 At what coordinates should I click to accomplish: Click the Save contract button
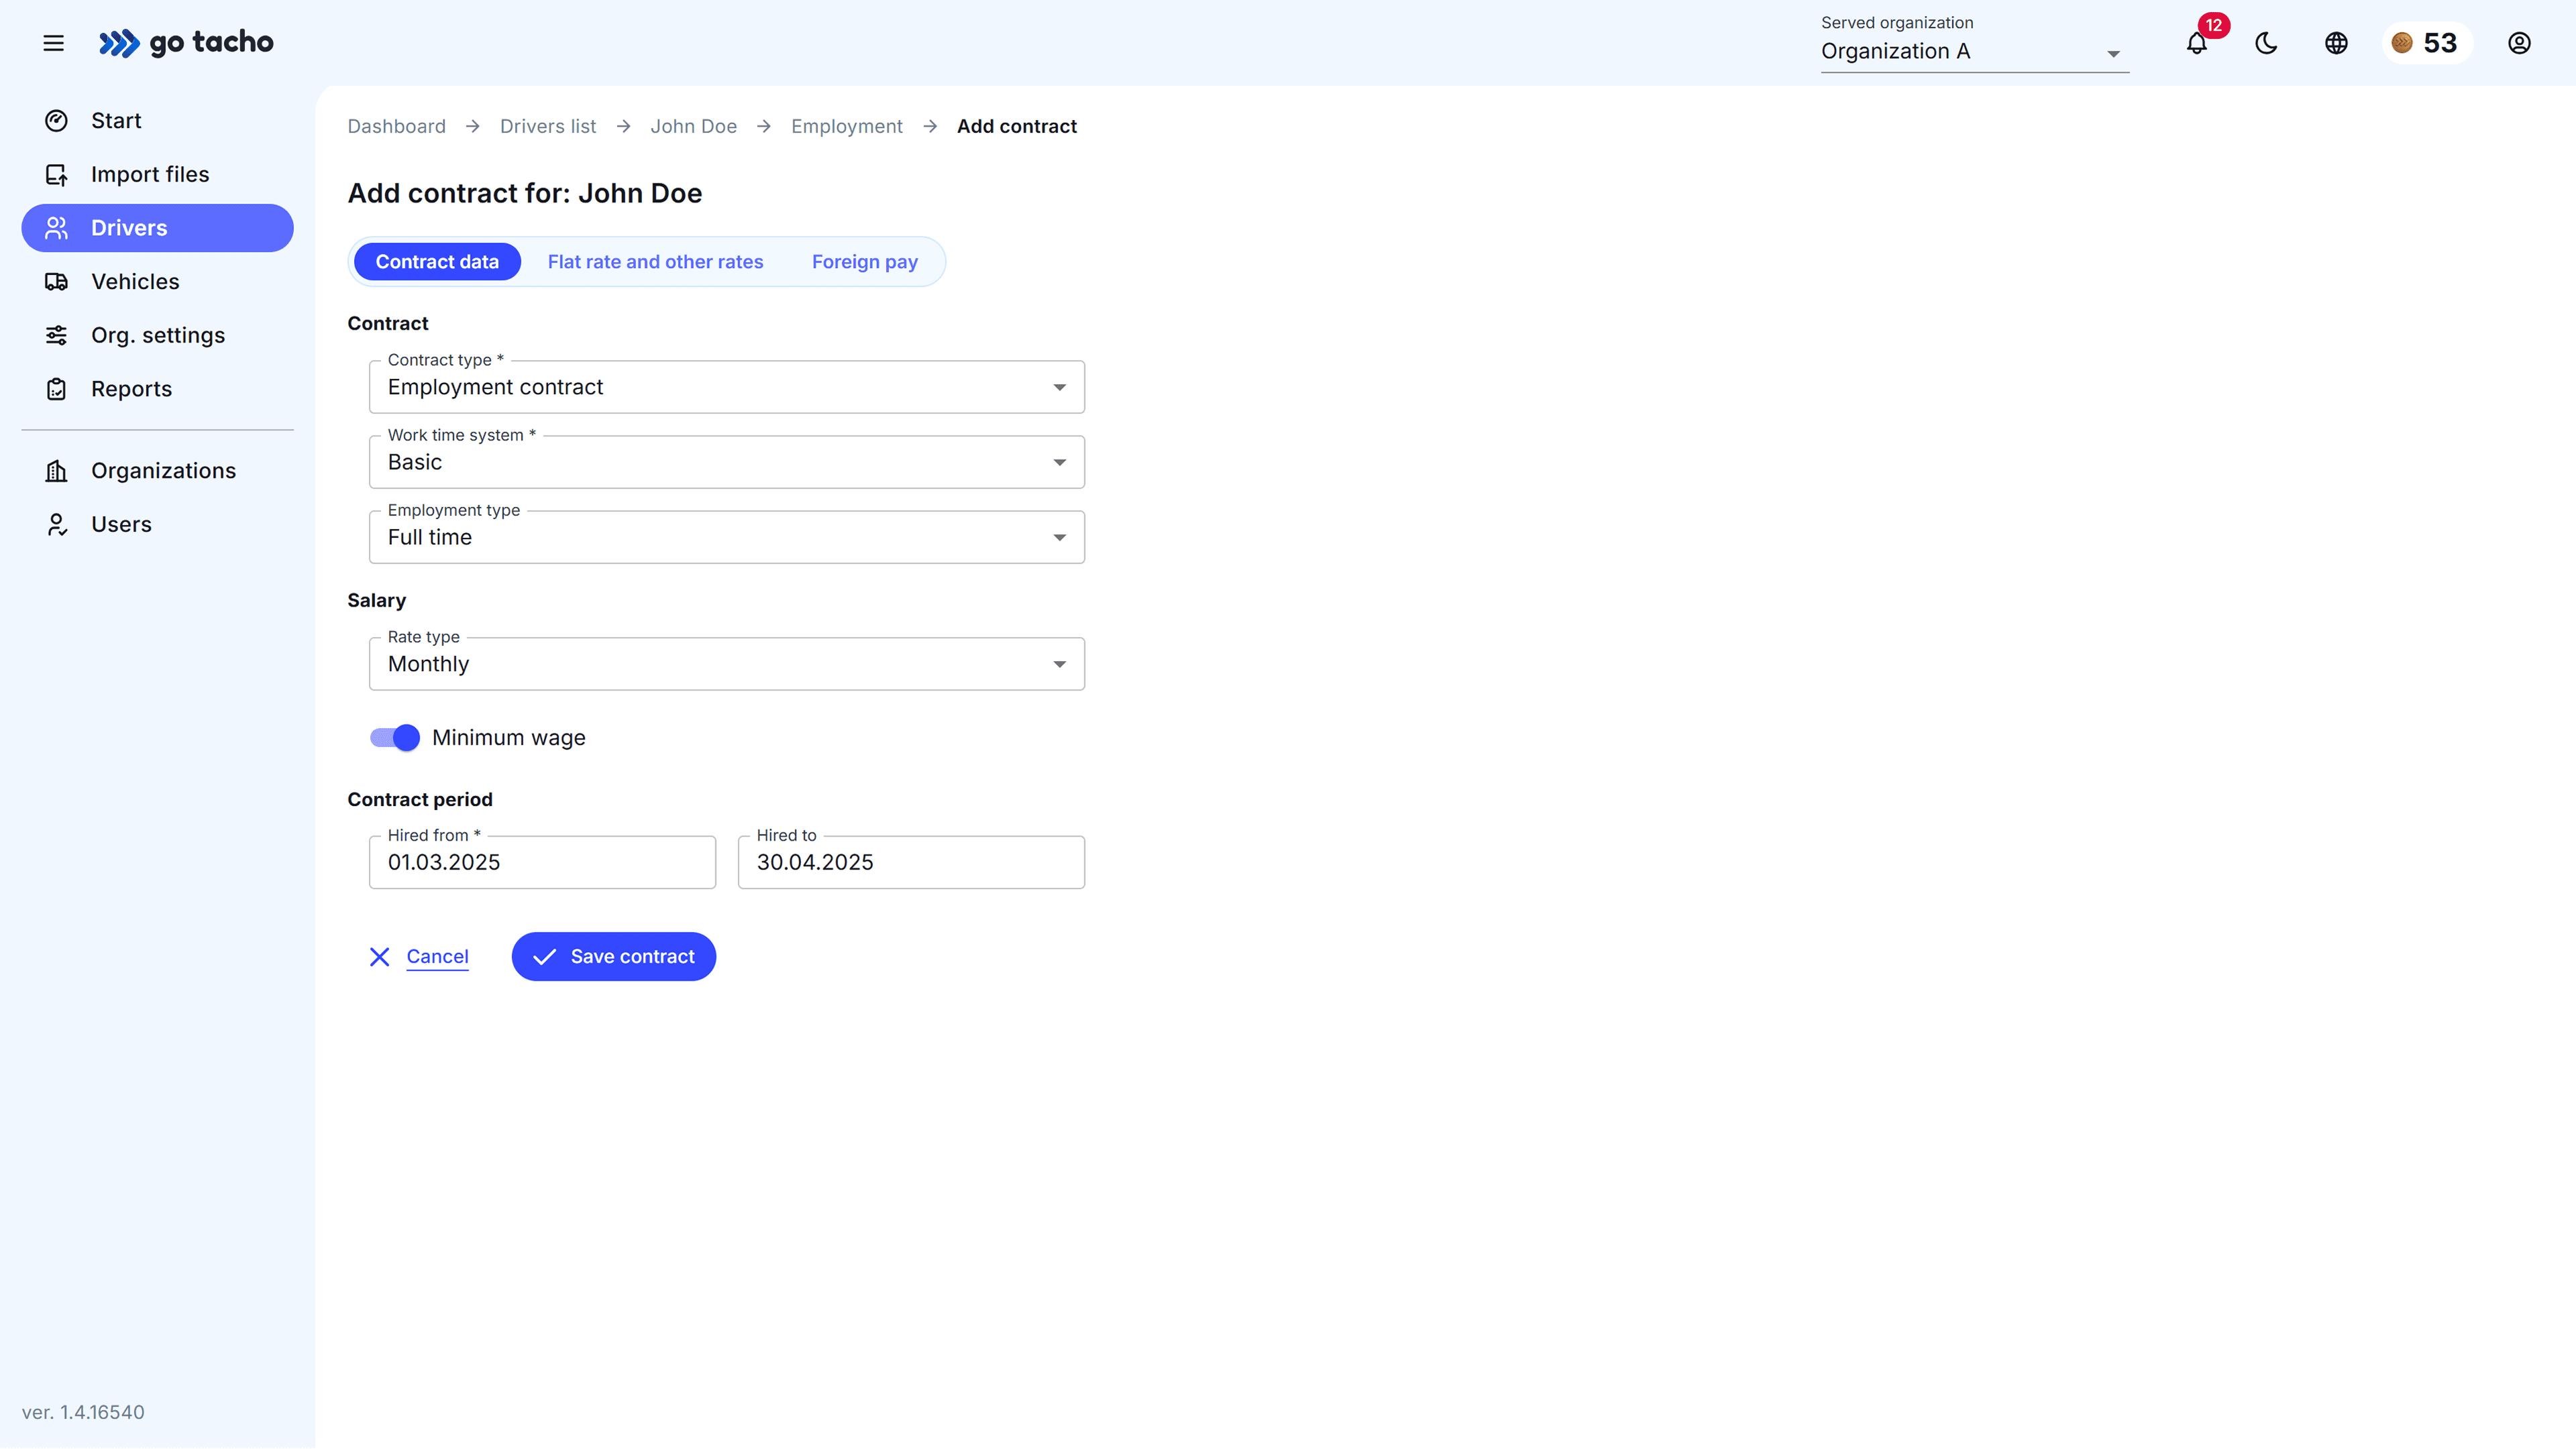(x=613, y=956)
